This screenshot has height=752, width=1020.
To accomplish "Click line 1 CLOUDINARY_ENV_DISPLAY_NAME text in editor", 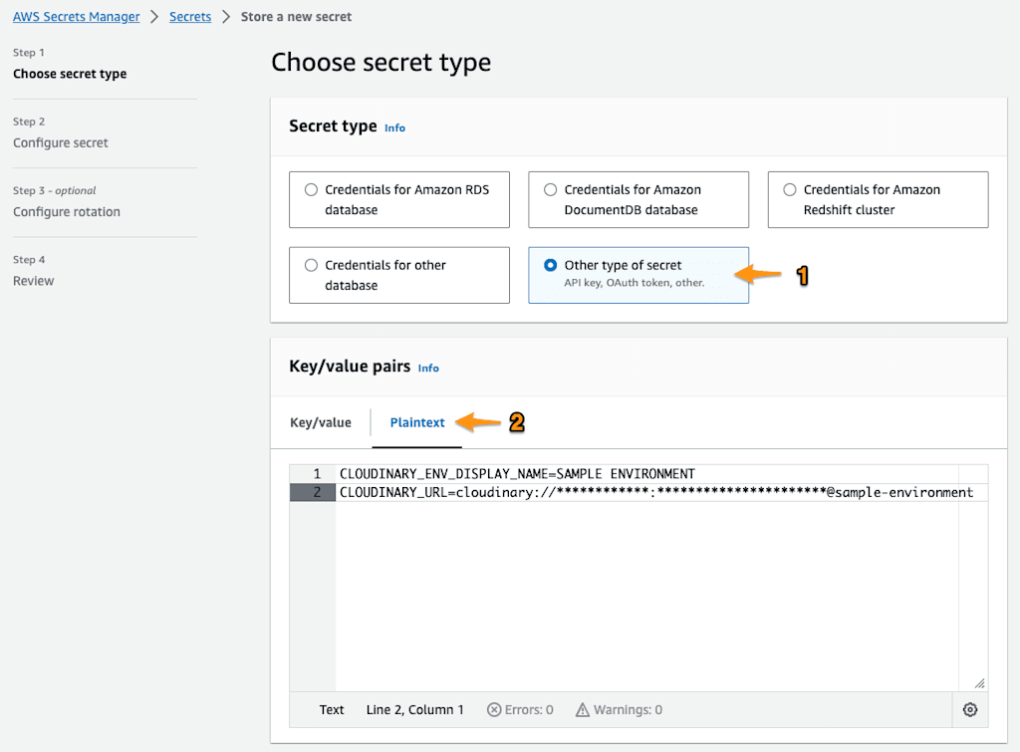I will point(517,473).
